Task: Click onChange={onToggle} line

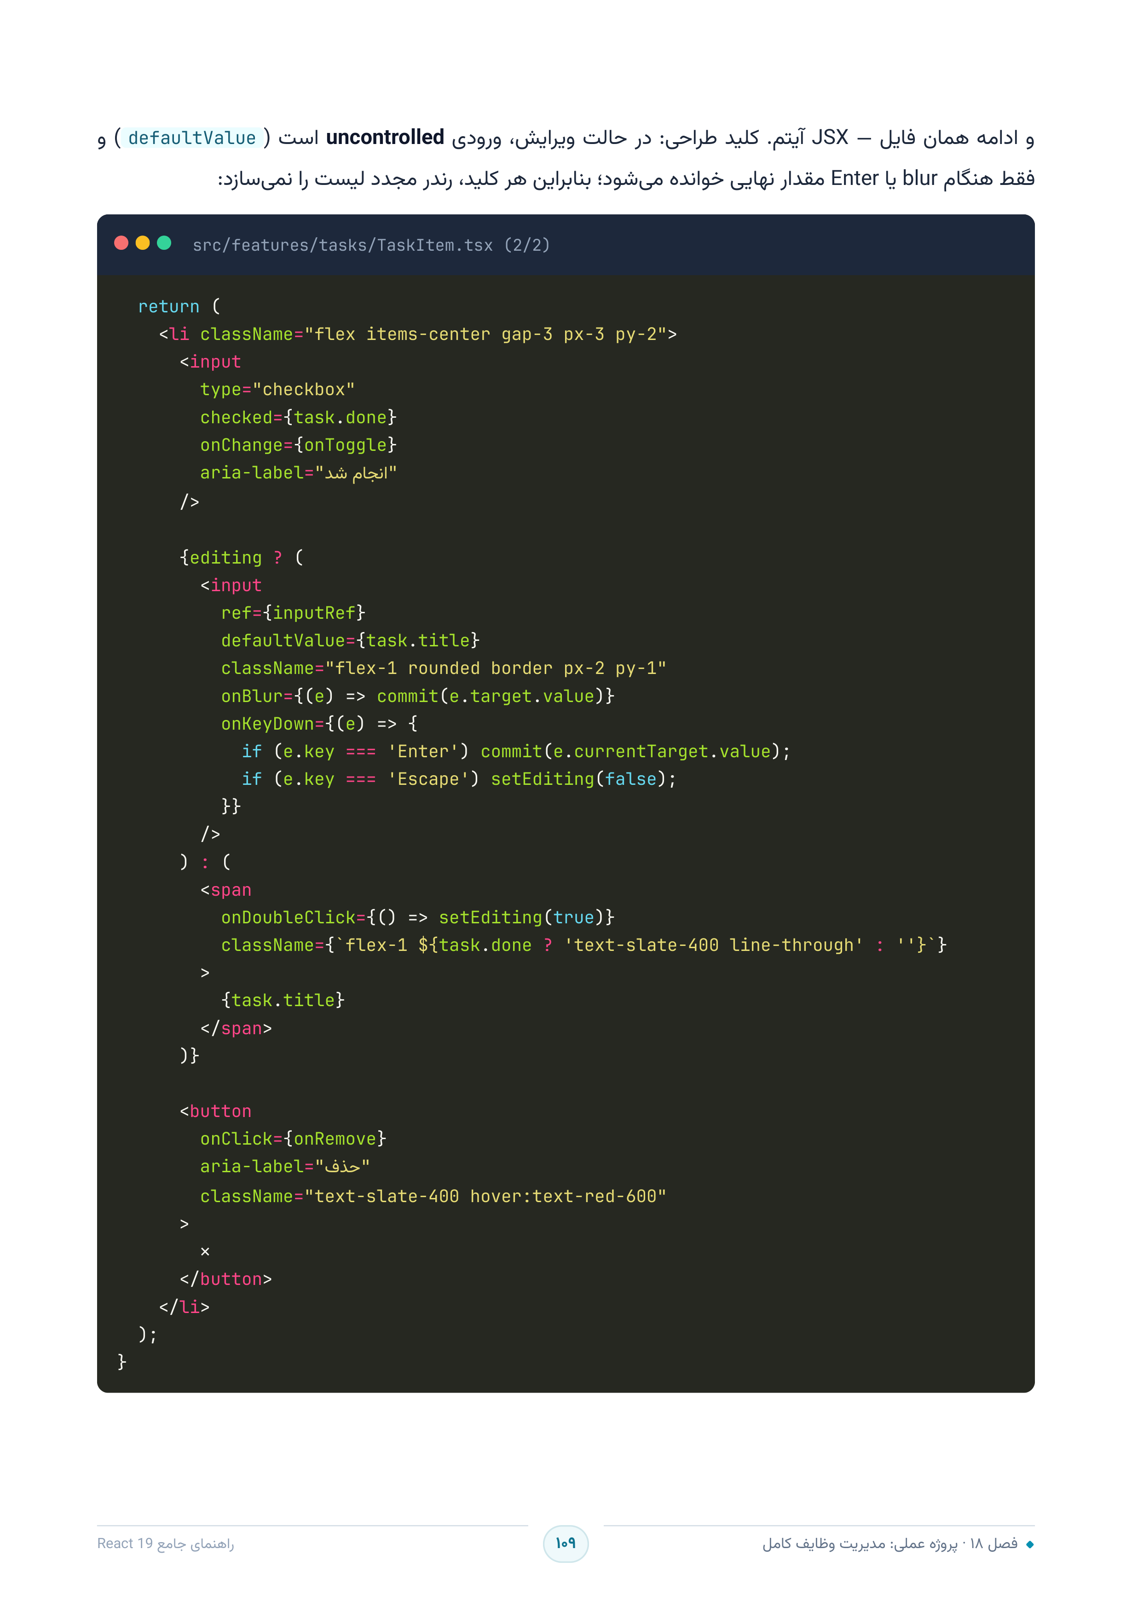Action: [x=299, y=445]
